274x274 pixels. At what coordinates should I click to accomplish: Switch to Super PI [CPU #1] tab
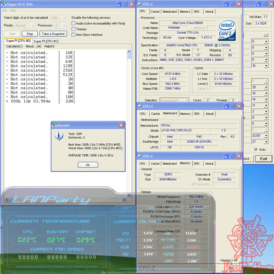[x=46, y=41]
